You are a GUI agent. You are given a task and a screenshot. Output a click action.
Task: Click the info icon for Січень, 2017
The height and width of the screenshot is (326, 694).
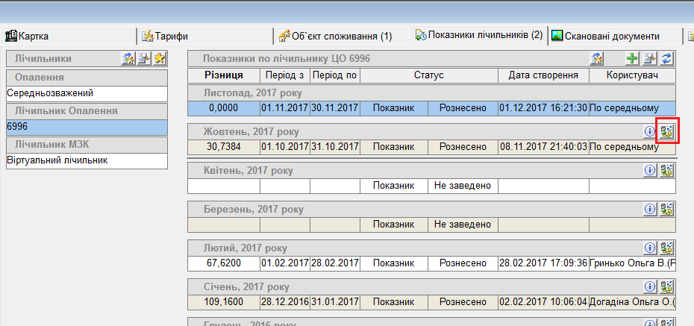pos(649,286)
